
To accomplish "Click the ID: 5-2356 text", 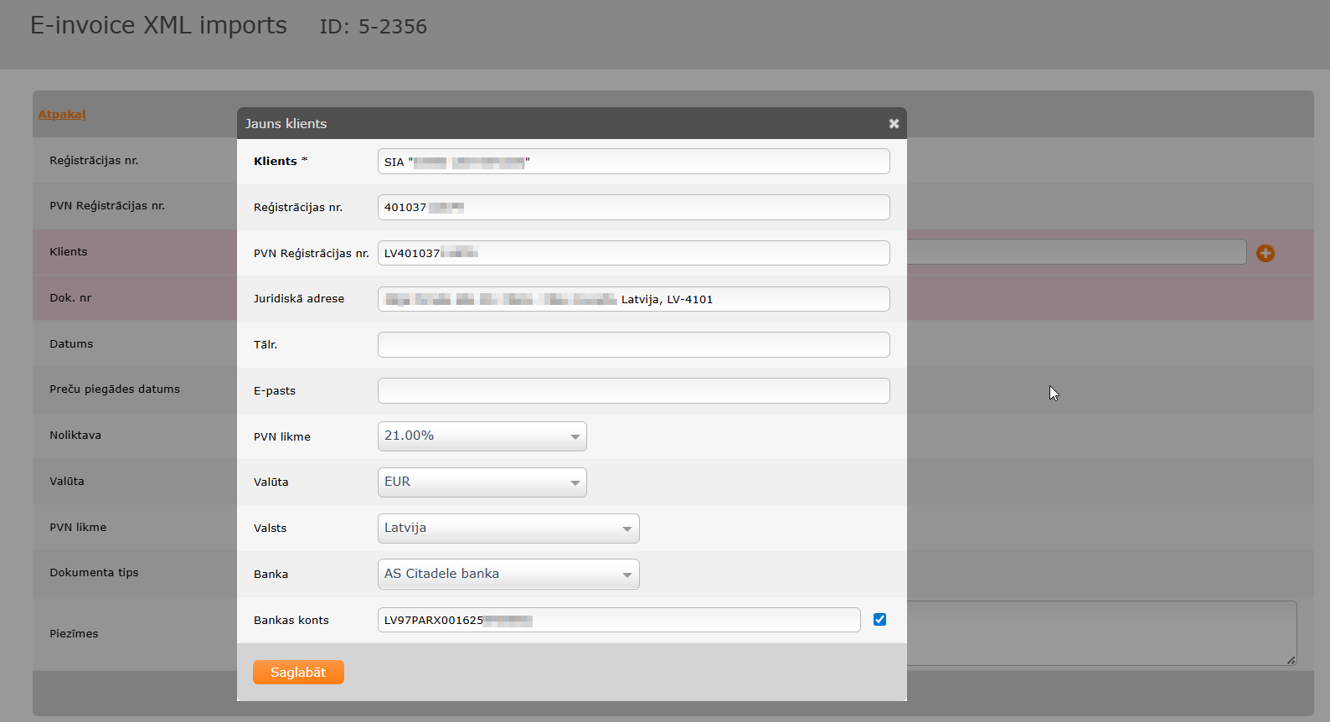I will coord(374,27).
